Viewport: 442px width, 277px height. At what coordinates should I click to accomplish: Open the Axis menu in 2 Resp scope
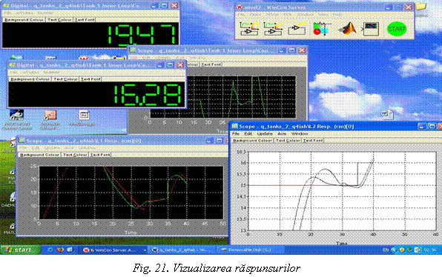tap(282, 133)
